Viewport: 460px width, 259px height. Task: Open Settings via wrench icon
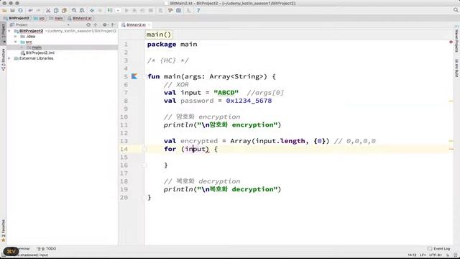pos(170,11)
